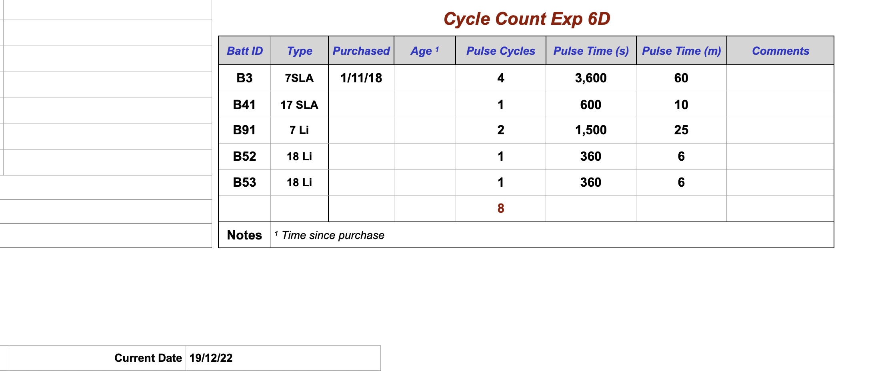Click the 'Age' column header
Screen dimensions: 892x371
[x=425, y=51]
